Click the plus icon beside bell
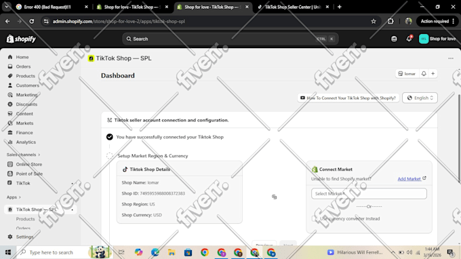The width and height of the screenshot is (461, 259). (x=433, y=74)
